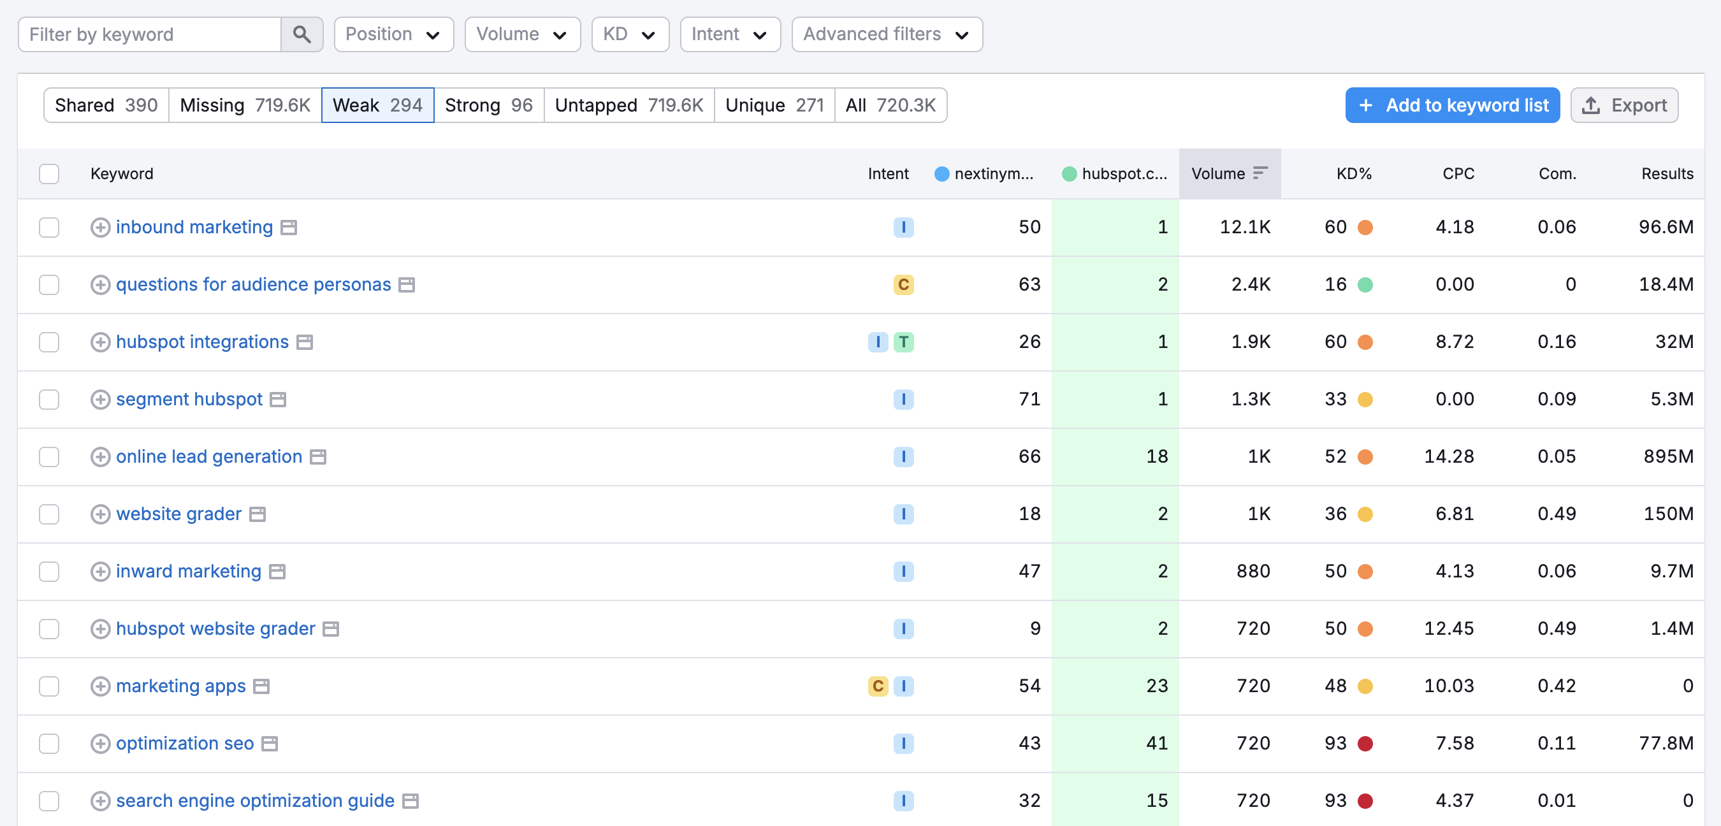Click the Volume column sort icon
The height and width of the screenshot is (826, 1721).
[1260, 174]
